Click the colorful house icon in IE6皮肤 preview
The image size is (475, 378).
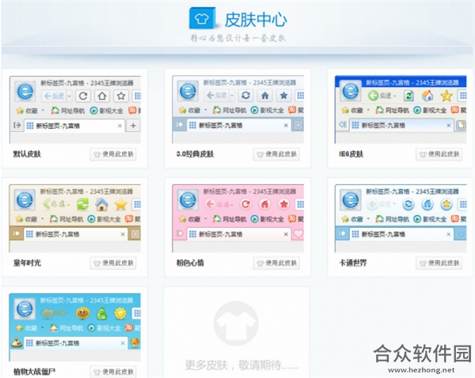(427, 96)
